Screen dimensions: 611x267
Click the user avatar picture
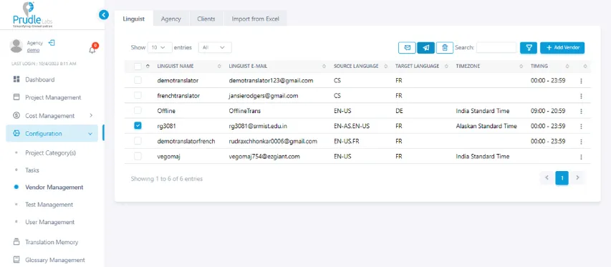pos(16,46)
